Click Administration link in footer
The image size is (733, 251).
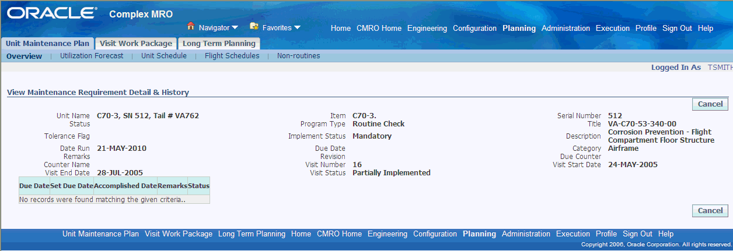[526, 234]
